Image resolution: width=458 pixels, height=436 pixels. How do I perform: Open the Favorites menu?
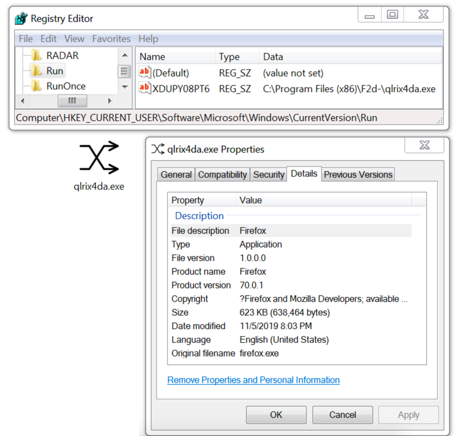[x=111, y=39]
